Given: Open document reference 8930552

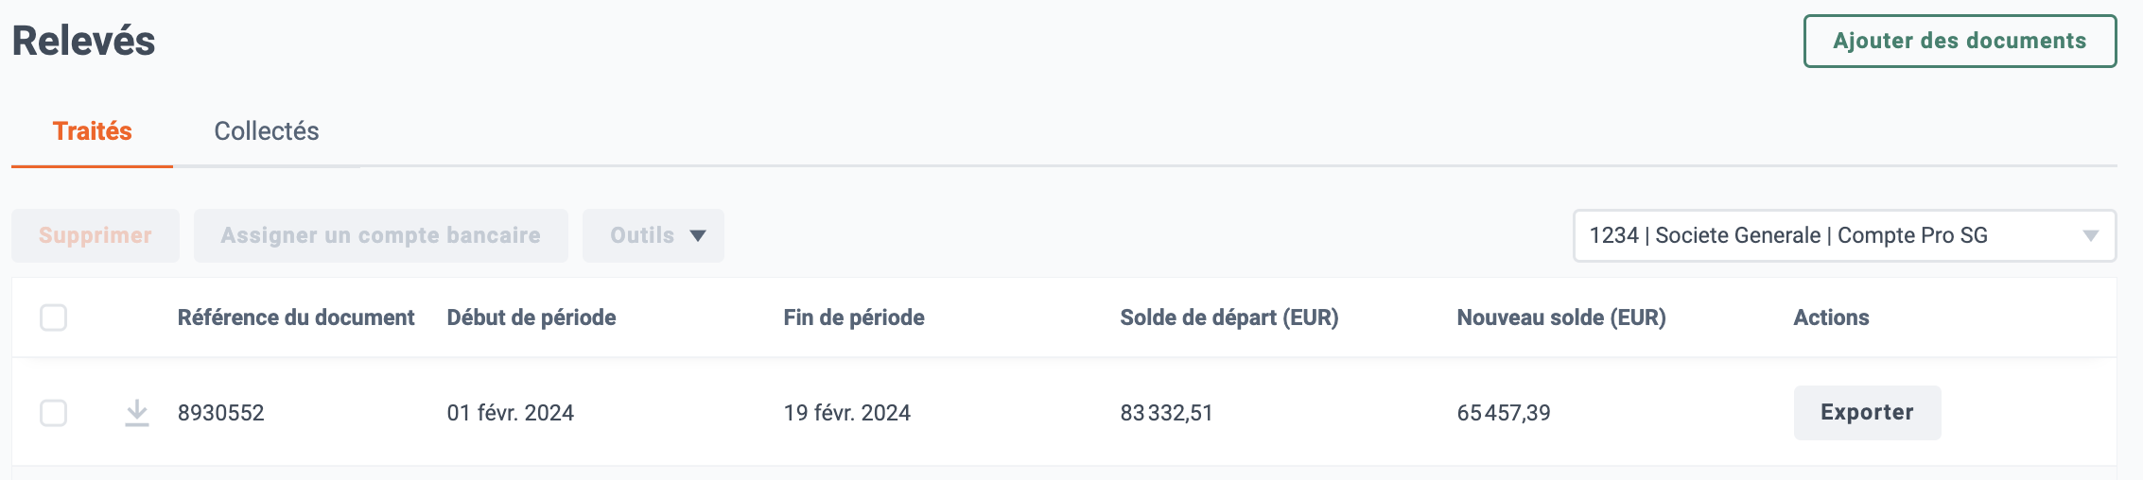Looking at the screenshot, I should tap(221, 413).
